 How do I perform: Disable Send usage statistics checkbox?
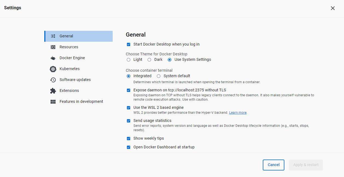(129, 121)
